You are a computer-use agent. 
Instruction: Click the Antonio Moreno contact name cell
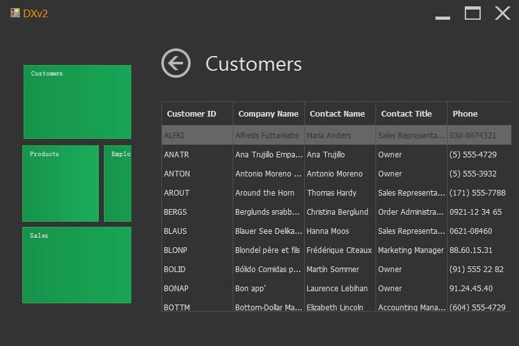pyautogui.click(x=335, y=173)
